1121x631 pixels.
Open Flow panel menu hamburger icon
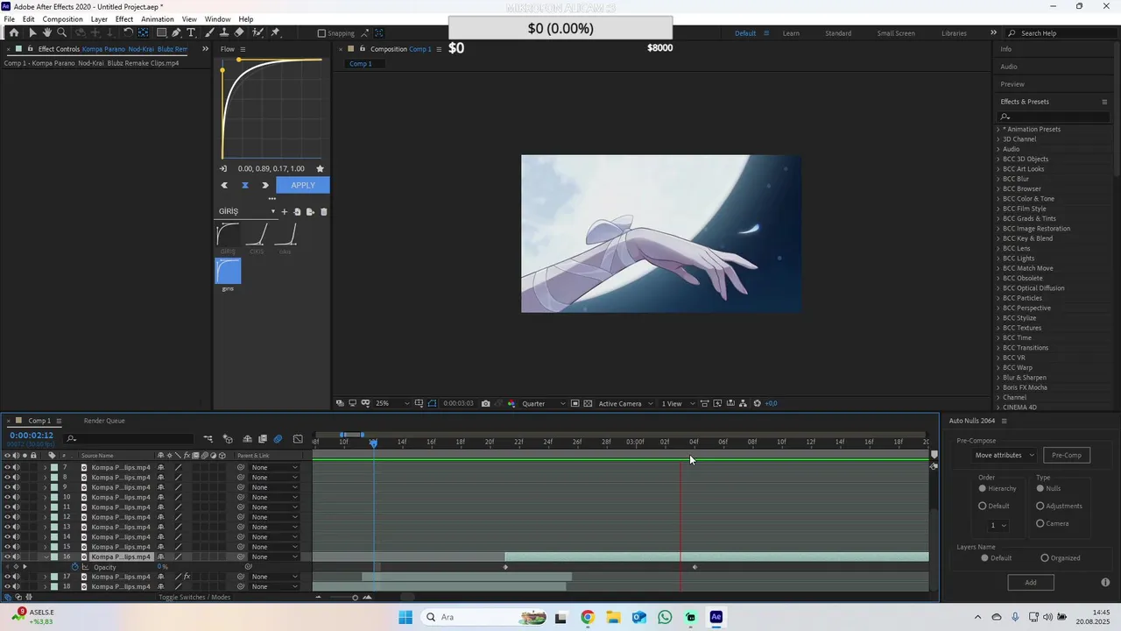243,49
